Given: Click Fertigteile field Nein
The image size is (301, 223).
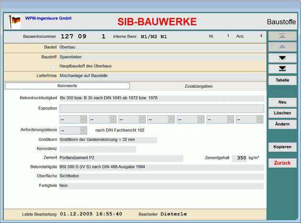Looking at the screenshot, I should [162, 186].
